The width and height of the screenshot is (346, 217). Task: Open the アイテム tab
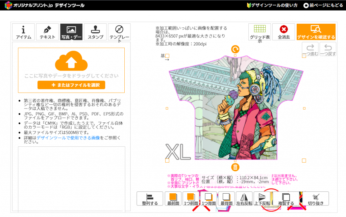click(x=23, y=32)
